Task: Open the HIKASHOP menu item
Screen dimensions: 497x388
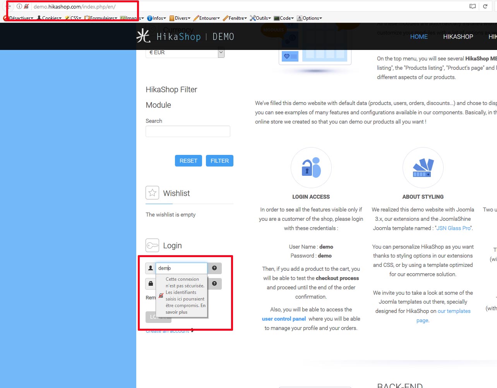Action: (458, 36)
